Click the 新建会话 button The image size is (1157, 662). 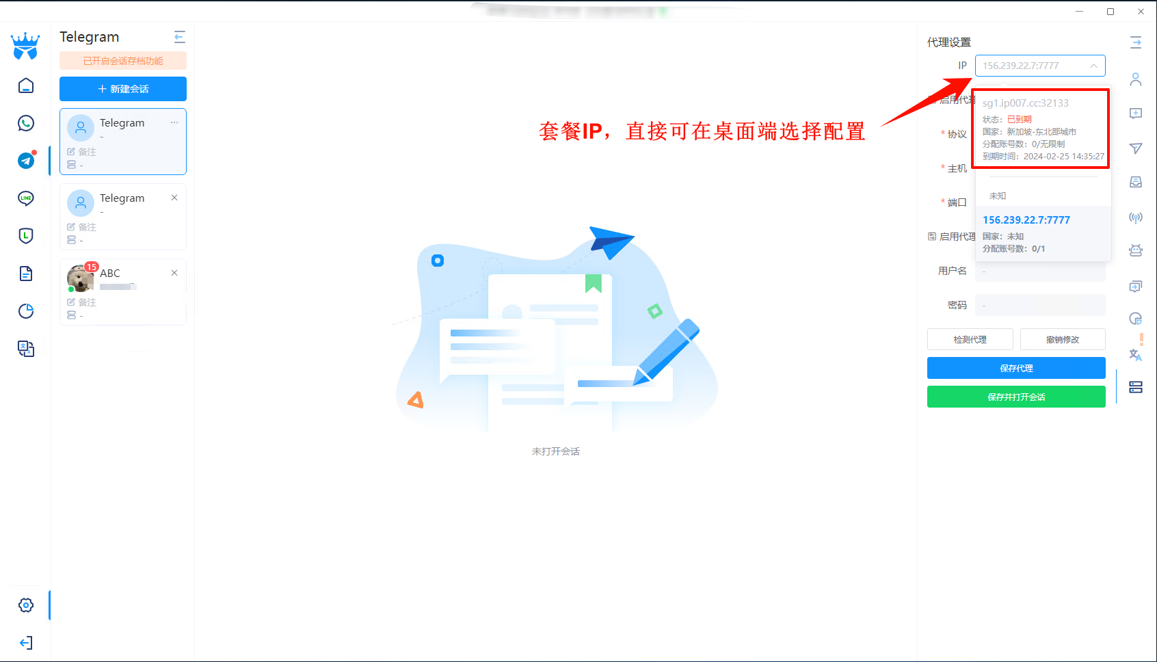[x=122, y=89]
